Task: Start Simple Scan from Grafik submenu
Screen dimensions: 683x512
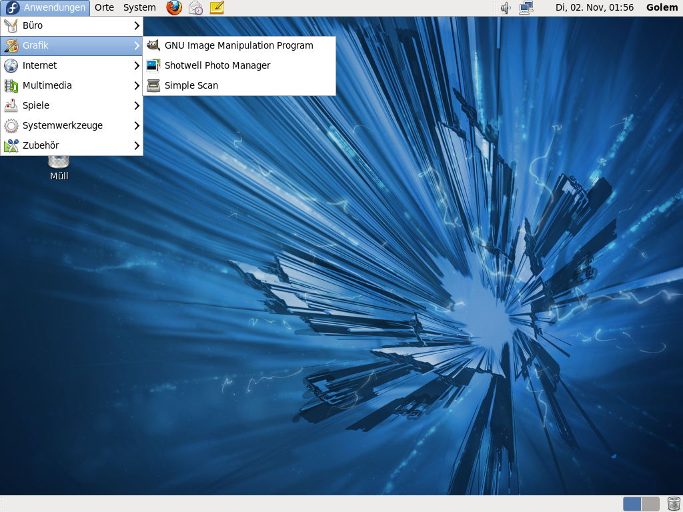Action: 191,85
